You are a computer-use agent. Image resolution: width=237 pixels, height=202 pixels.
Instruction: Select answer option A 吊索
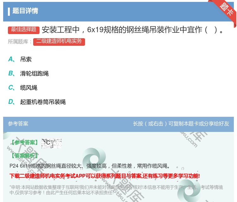pyautogui.click(x=20, y=59)
